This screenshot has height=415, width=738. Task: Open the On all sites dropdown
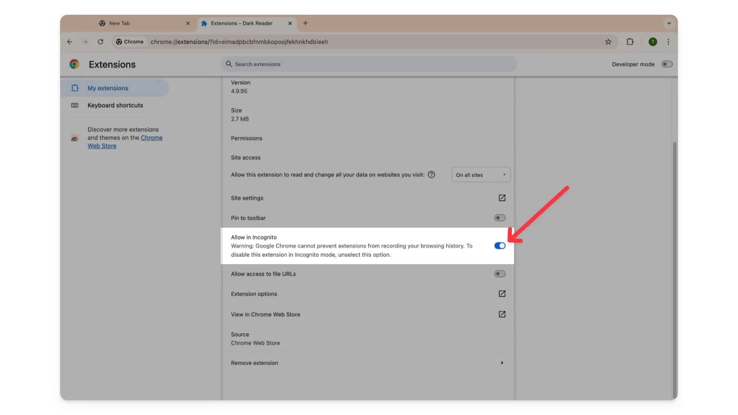click(481, 175)
